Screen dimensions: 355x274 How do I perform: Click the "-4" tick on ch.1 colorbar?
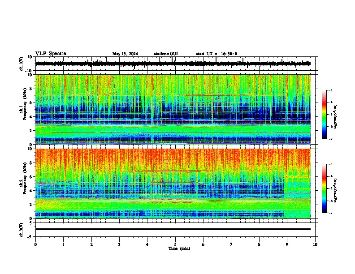330,103
